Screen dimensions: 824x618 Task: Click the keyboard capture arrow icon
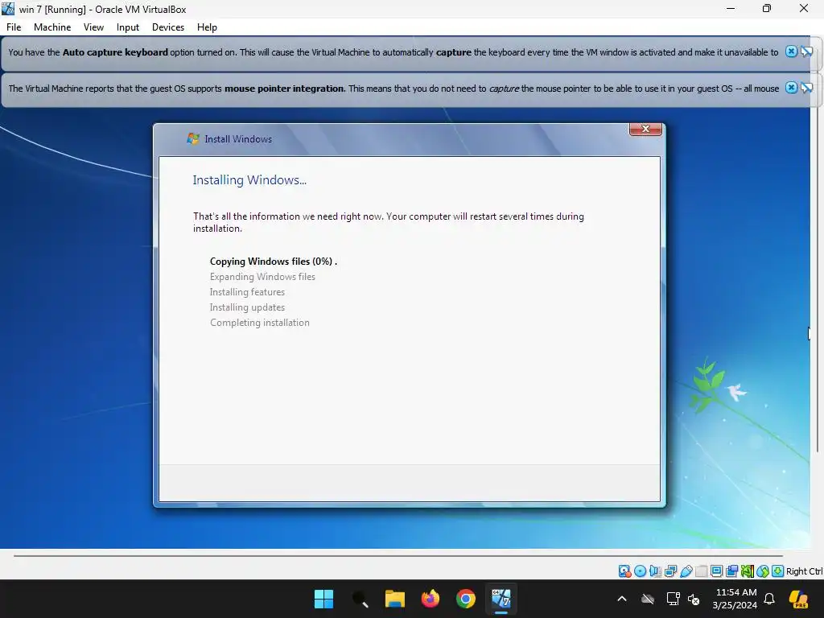coord(778,571)
